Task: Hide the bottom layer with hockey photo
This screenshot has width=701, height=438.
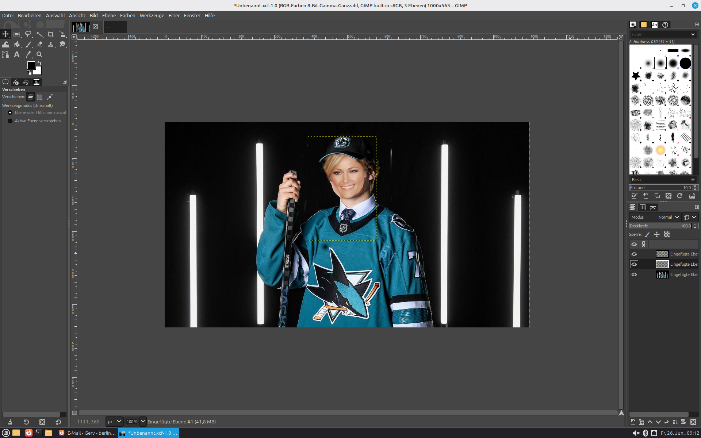Action: (634, 274)
